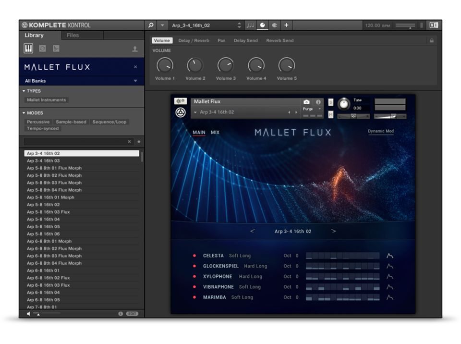Select preset Arp 5-8 16th 04 in list
Screen dimensions: 461x344
click(43, 219)
